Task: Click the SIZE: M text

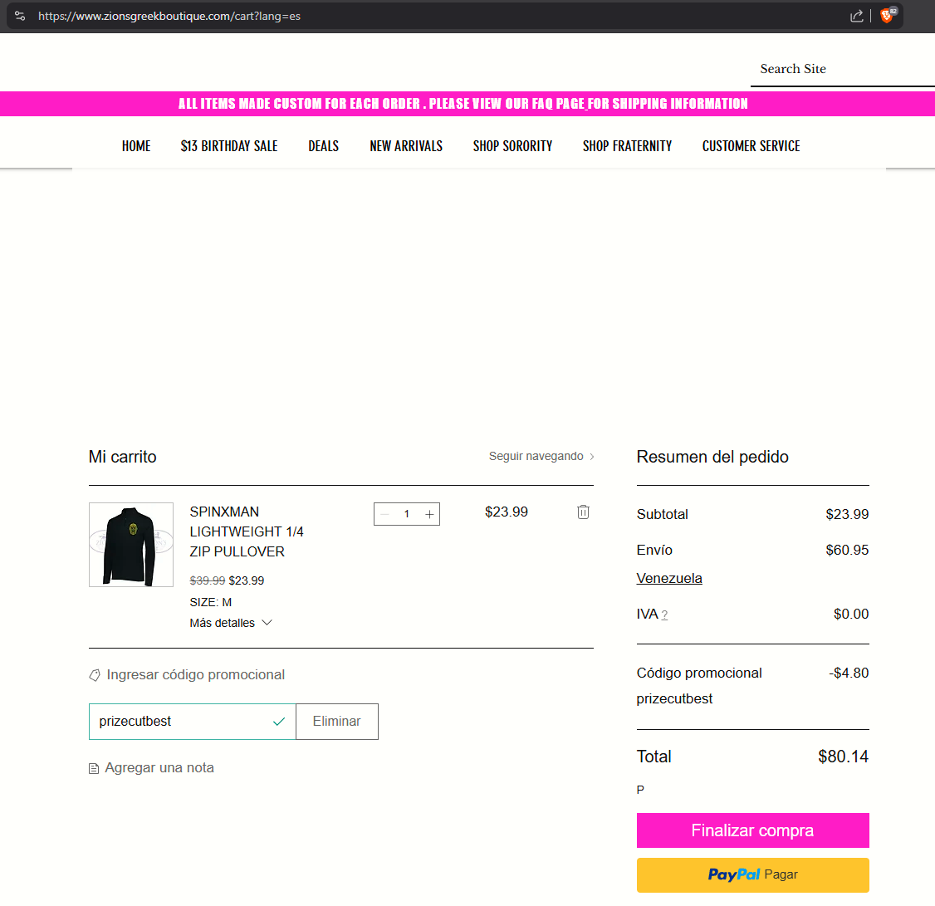Action: (x=210, y=602)
